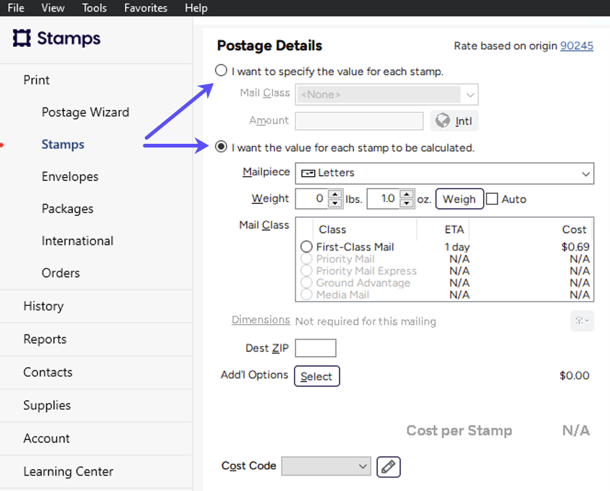The height and width of the screenshot is (491, 610).
Task: Open the Cost Code dropdown
Action: [x=326, y=466]
